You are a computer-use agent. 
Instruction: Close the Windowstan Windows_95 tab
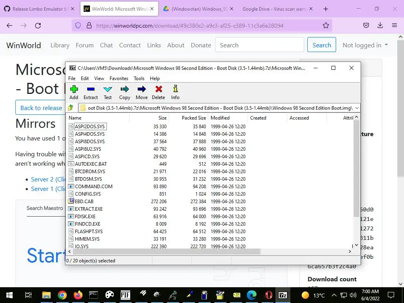pos(231,9)
